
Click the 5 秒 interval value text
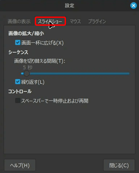point(28,67)
